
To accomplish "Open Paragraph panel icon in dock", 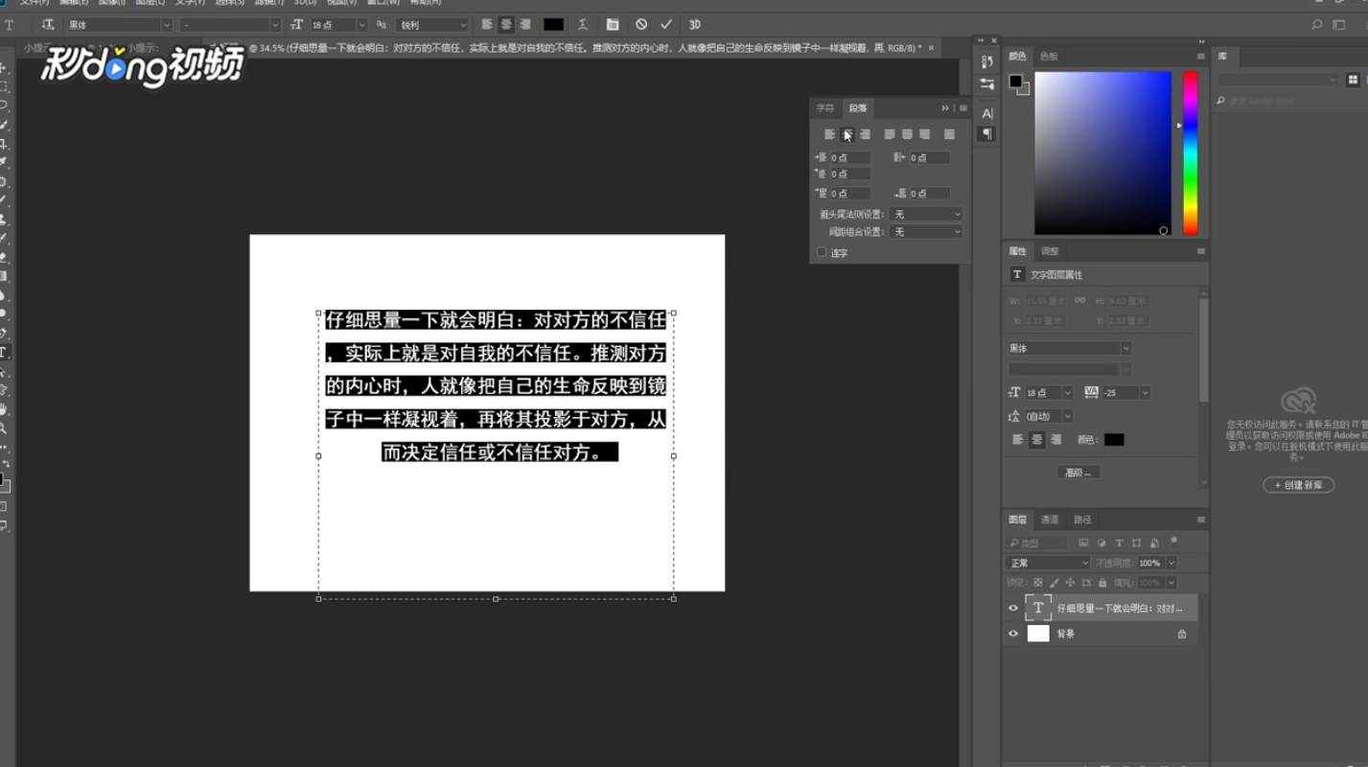I will point(987,135).
